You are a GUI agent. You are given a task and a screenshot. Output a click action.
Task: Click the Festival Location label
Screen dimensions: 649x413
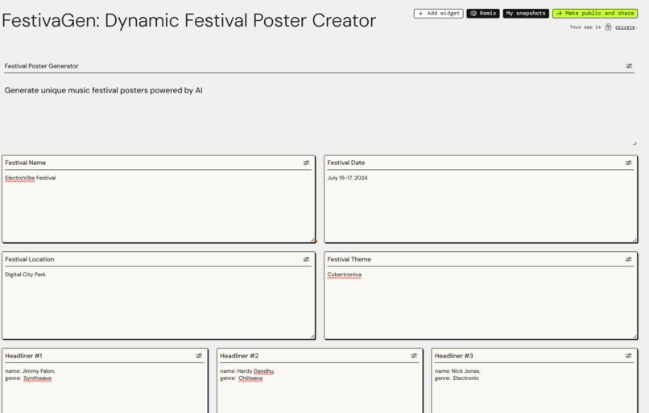point(29,259)
